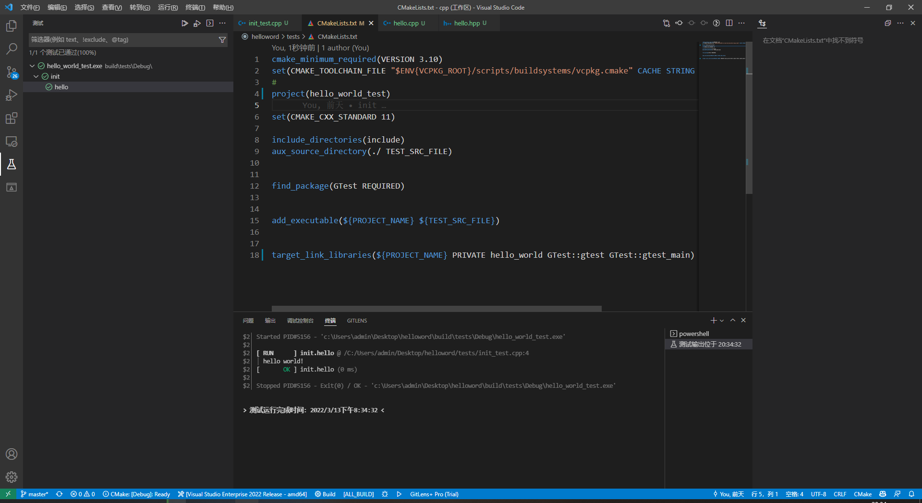The image size is (922, 503).
Task: Click the CMake Build button
Action: 325,494
